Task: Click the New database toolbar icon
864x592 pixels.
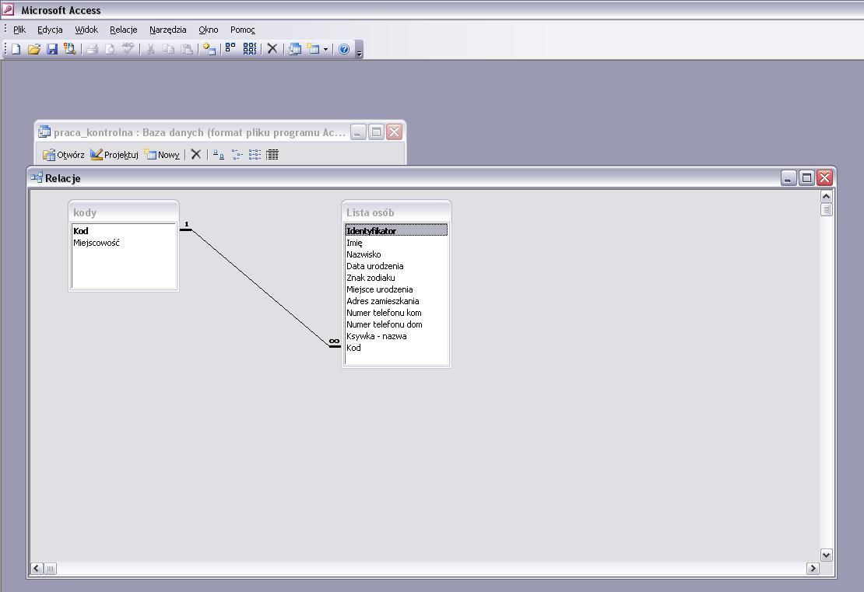Action: [x=16, y=49]
